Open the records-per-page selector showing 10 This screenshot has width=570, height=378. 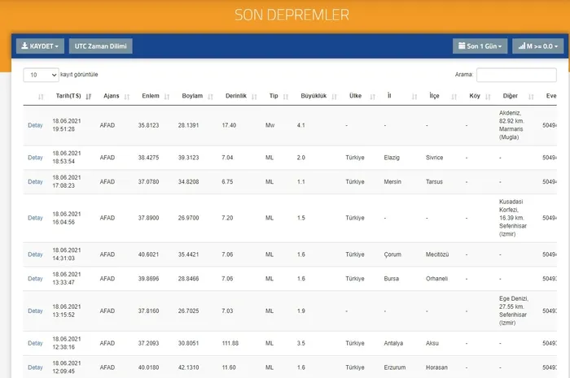pyautogui.click(x=41, y=75)
